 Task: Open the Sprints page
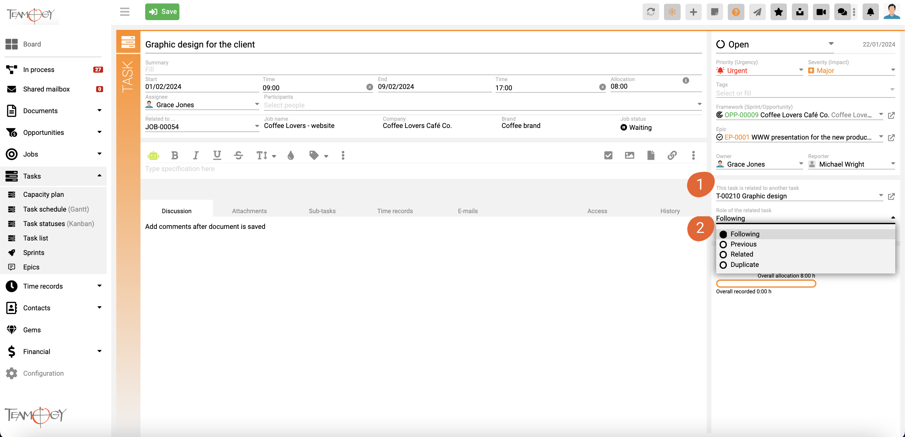click(x=34, y=253)
